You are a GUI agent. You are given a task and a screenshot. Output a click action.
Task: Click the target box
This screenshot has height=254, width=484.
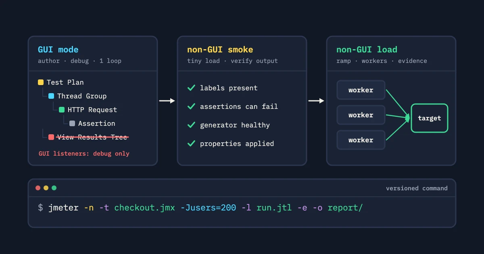tap(430, 118)
